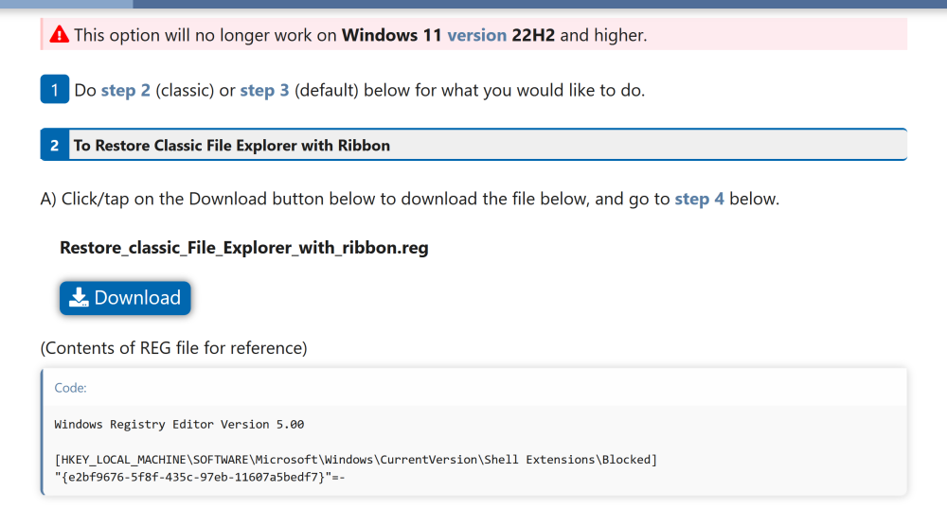Jump to the "step 2" link
The width and height of the screenshot is (947, 526).
(125, 91)
